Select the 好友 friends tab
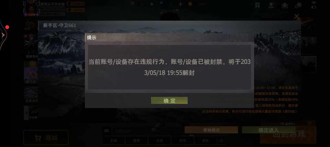 pyautogui.click(x=182, y=141)
